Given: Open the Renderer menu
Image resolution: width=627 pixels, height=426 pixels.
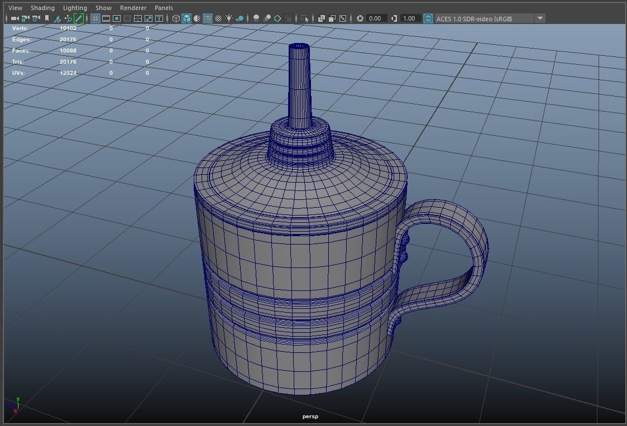Looking at the screenshot, I should click(133, 8).
